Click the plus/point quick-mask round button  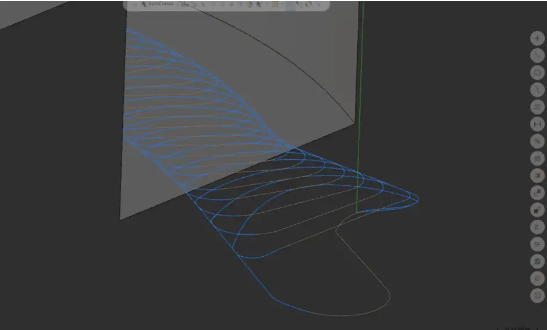pyautogui.click(x=537, y=38)
